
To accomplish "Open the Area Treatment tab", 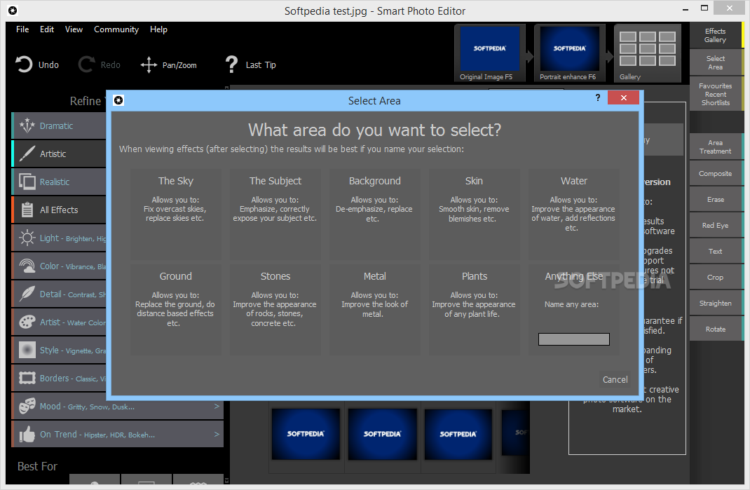I will [716, 147].
